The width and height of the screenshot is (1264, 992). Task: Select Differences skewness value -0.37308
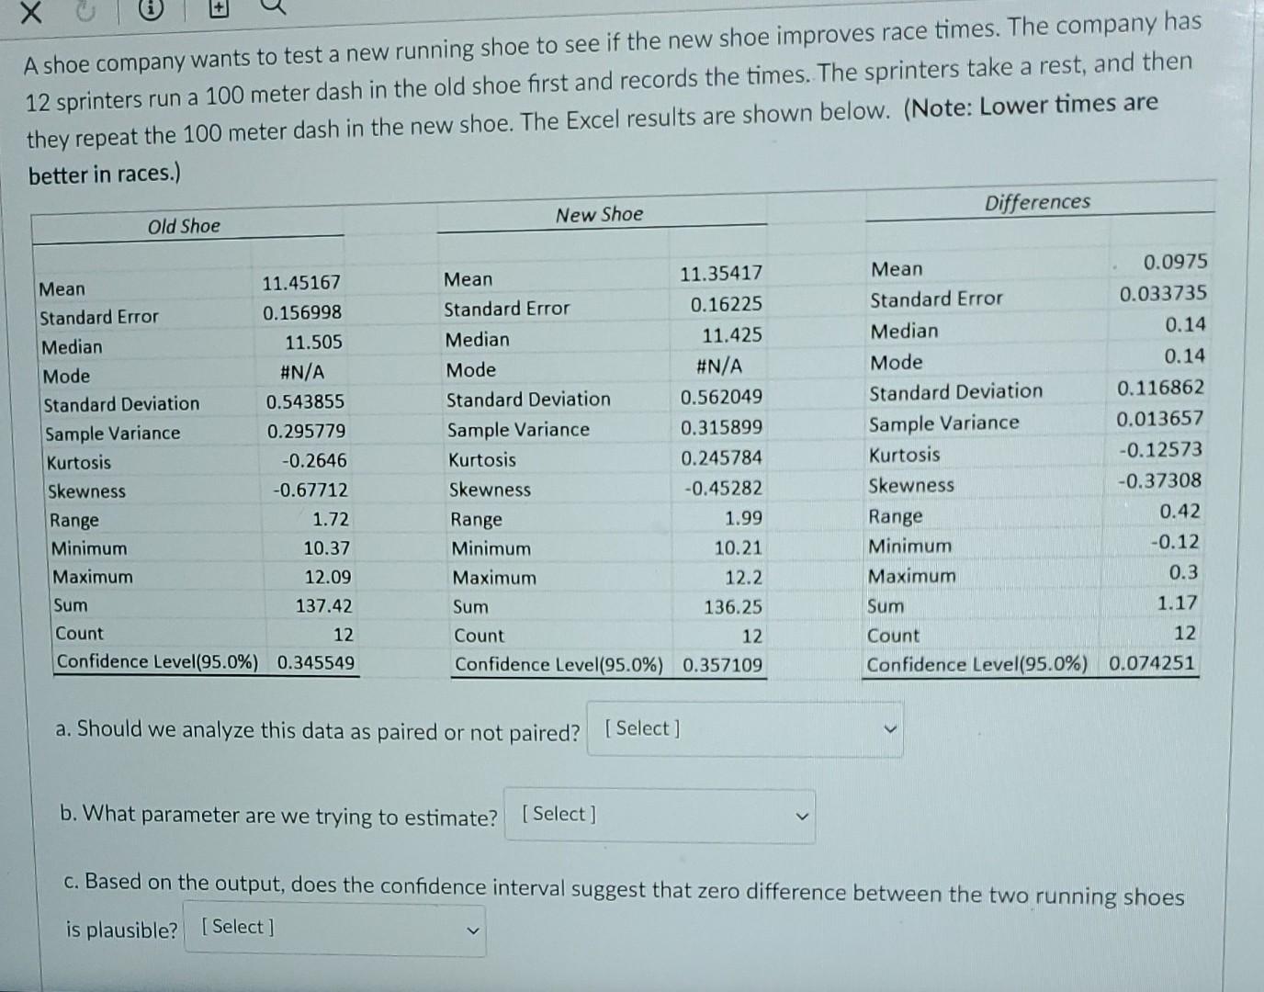coord(1159,480)
